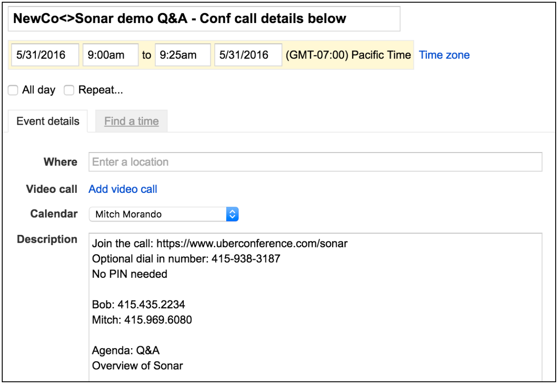Open the start date field
Viewport: 557px width, 384px height.
pos(45,55)
